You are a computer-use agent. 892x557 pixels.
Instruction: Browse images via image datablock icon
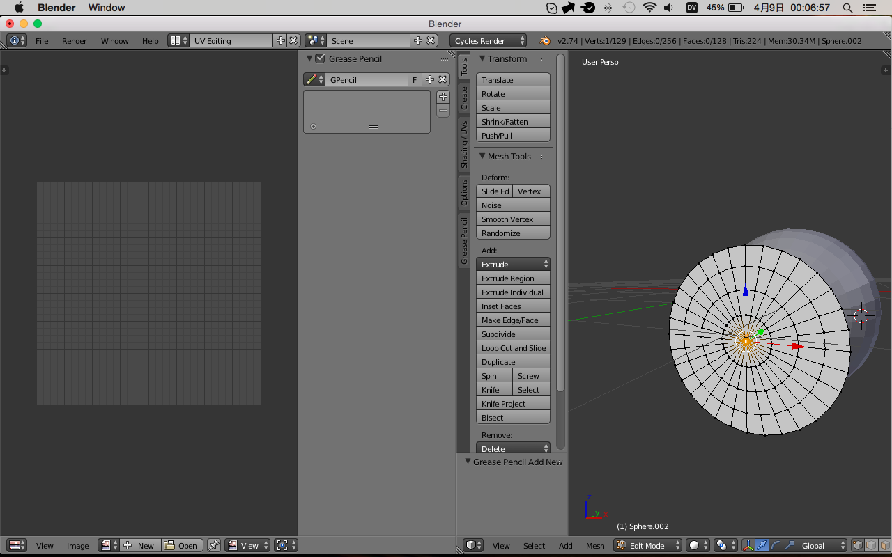[x=109, y=545]
